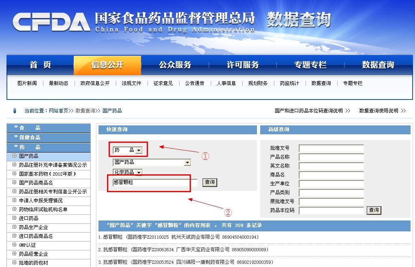Open 数据查询 in the submenu row
This screenshot has width=415, height=267.
coord(321,83)
